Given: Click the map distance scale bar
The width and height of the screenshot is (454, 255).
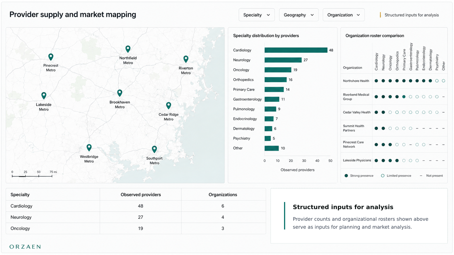Looking at the screenshot, I should click(32, 176).
